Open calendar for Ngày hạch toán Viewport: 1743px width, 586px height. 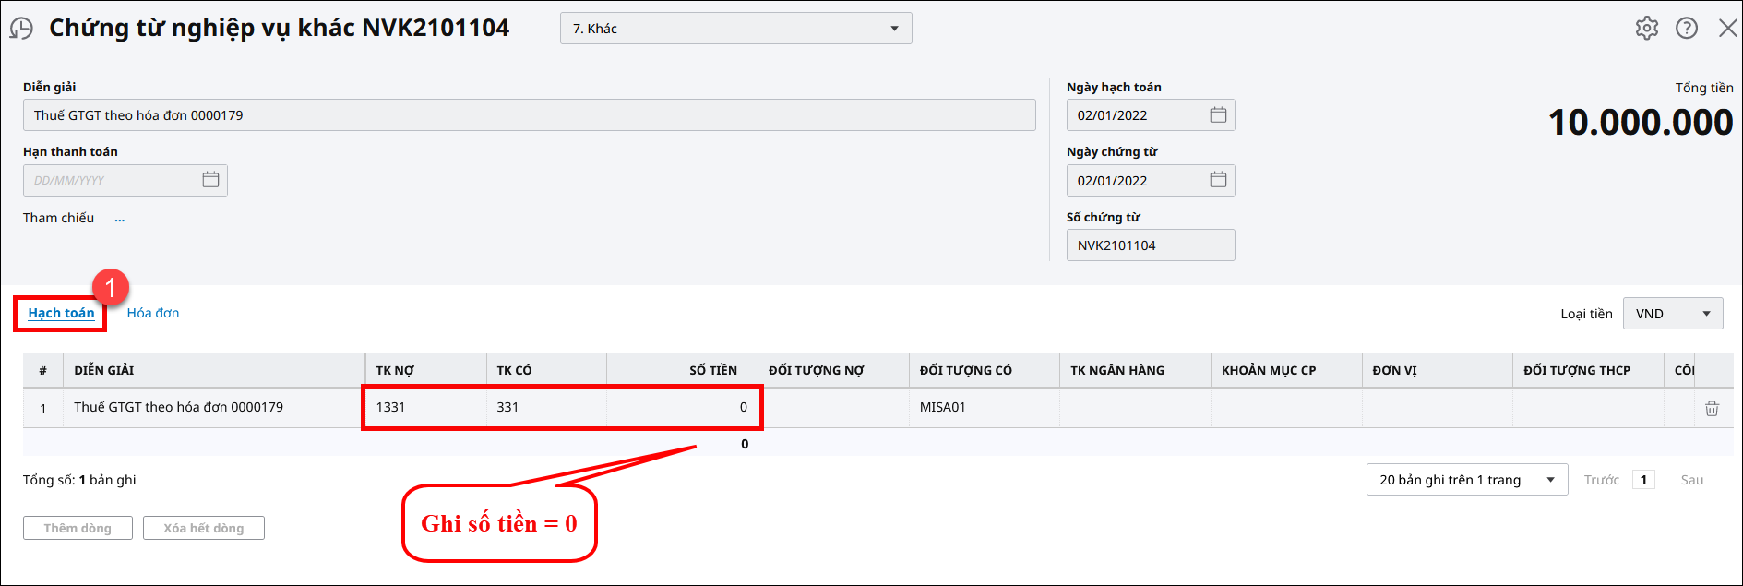point(1218,115)
